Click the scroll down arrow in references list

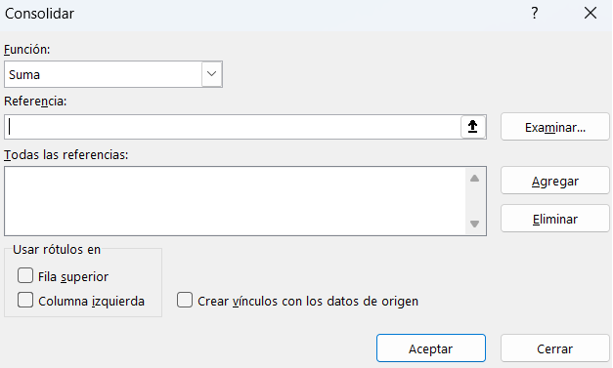tap(474, 224)
